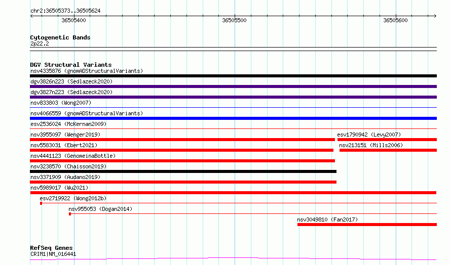Click the red start block of nsv955053
The height and width of the screenshot is (265, 451).
(70, 214)
